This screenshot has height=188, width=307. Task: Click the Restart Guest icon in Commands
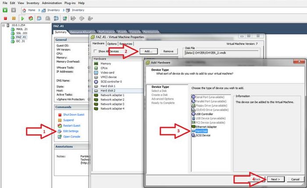[60, 126]
